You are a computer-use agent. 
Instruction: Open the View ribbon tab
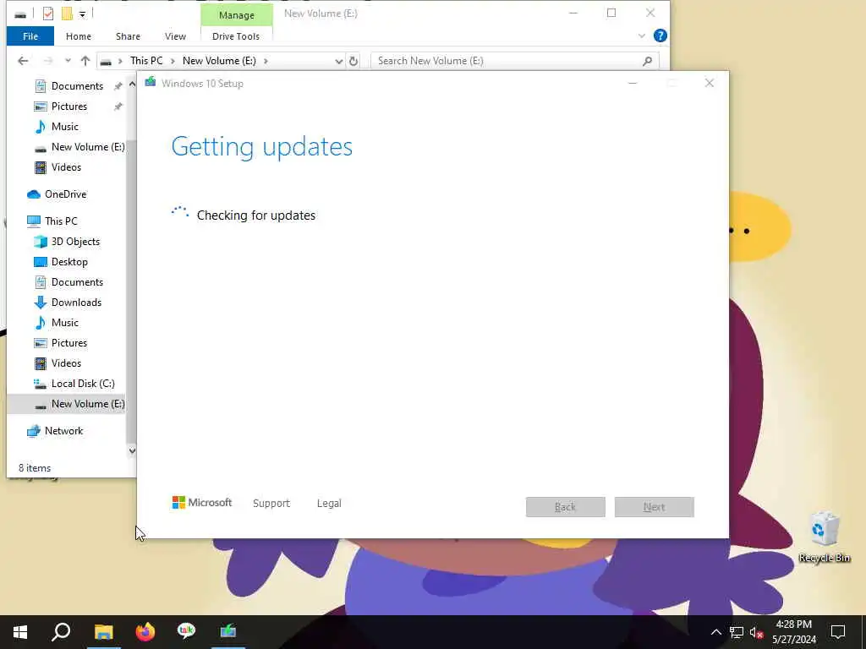[x=175, y=36]
